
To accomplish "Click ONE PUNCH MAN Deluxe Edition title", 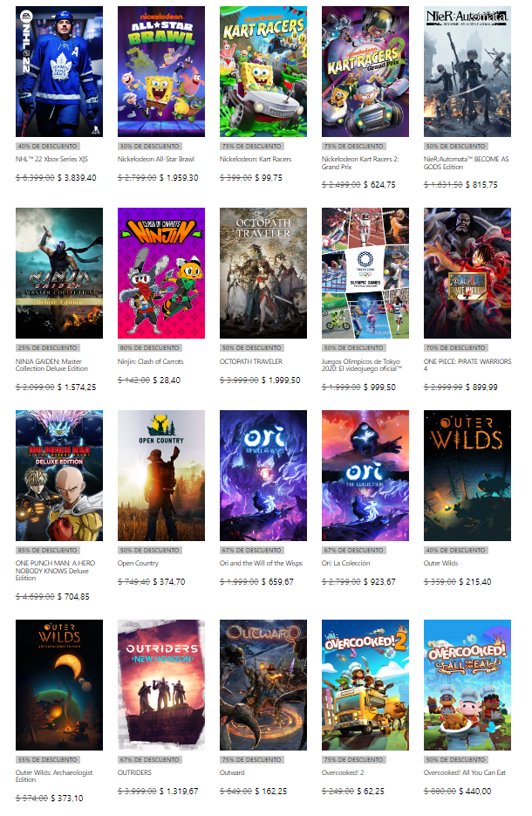I will pyautogui.click(x=55, y=571).
